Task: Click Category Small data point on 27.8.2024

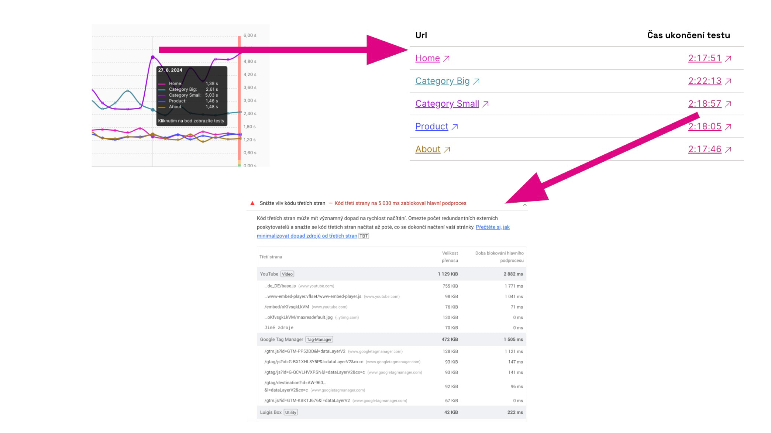Action: click(153, 57)
